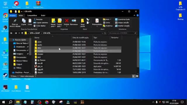The height and width of the screenshot is (105, 187).
Task: Go forward with the right arrow
Action: [16, 33]
